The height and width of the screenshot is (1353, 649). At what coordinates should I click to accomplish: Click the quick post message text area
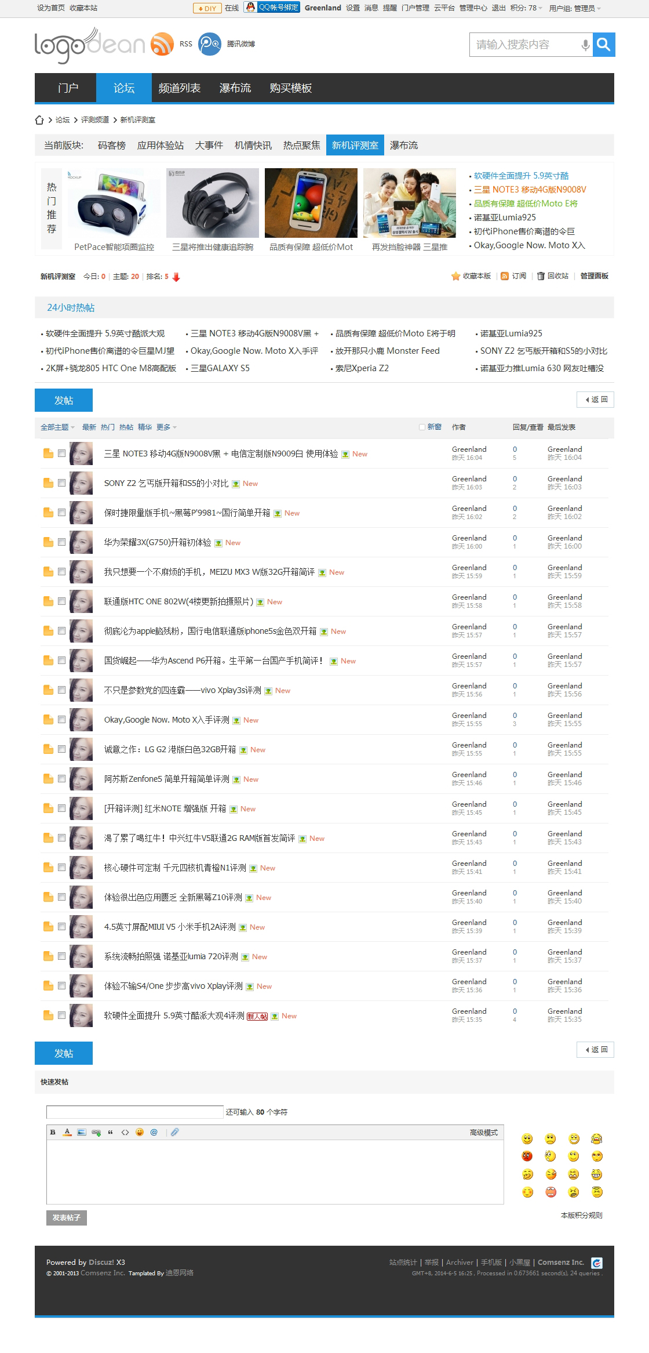(275, 1171)
